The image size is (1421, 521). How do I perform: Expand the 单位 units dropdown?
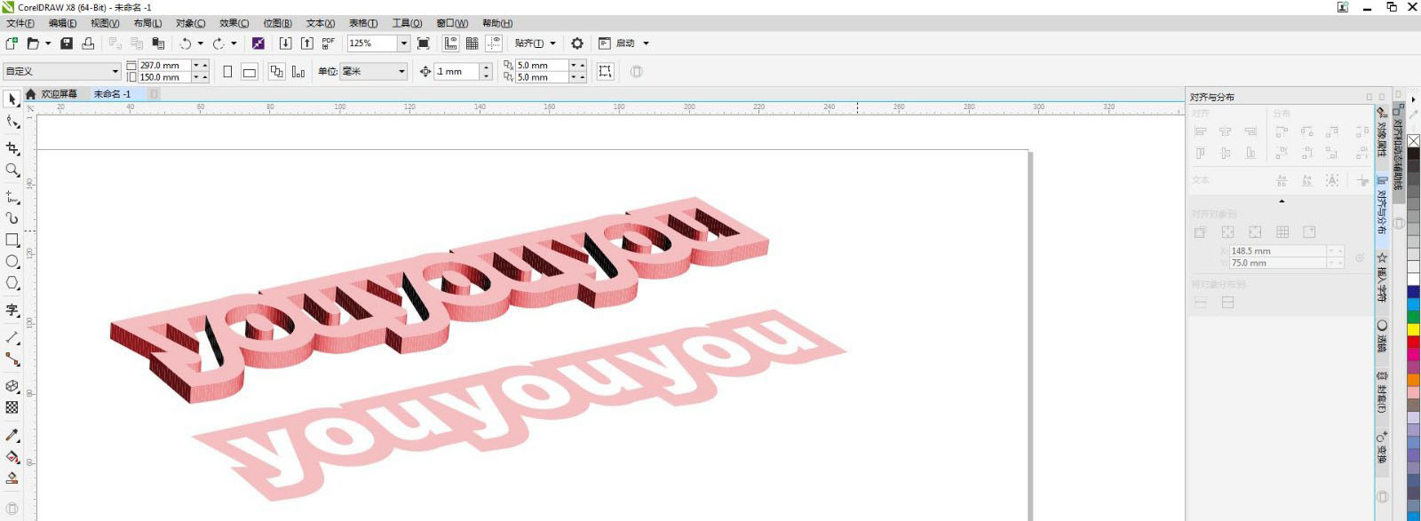point(401,72)
